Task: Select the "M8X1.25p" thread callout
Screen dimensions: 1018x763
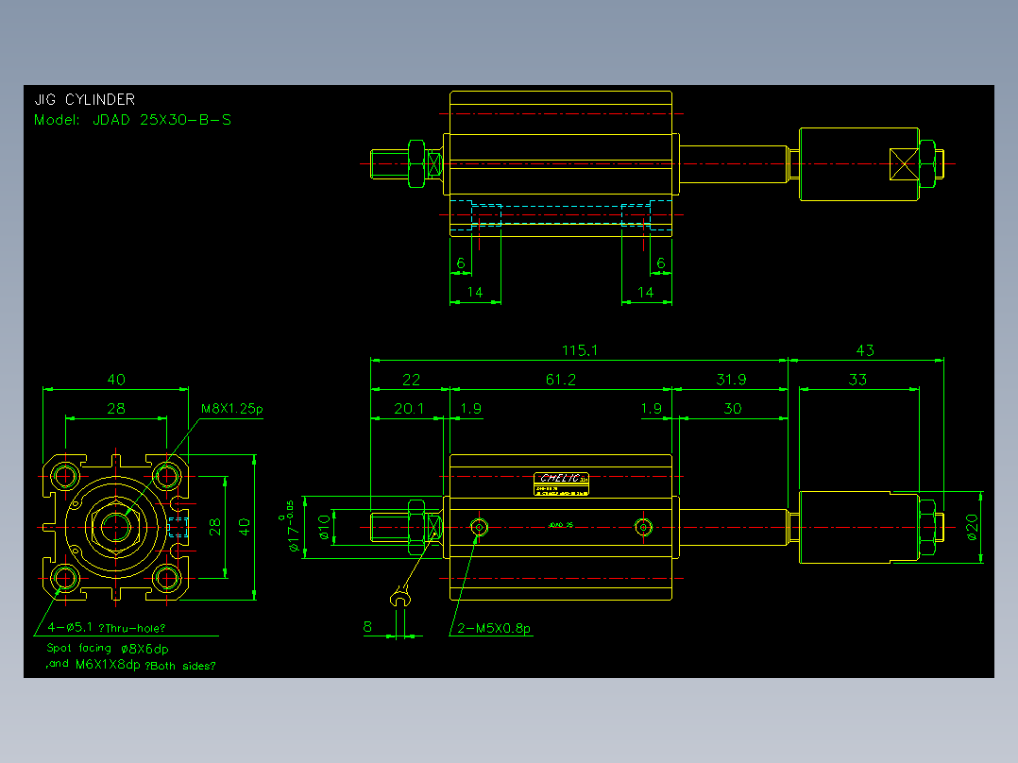Action: click(231, 409)
